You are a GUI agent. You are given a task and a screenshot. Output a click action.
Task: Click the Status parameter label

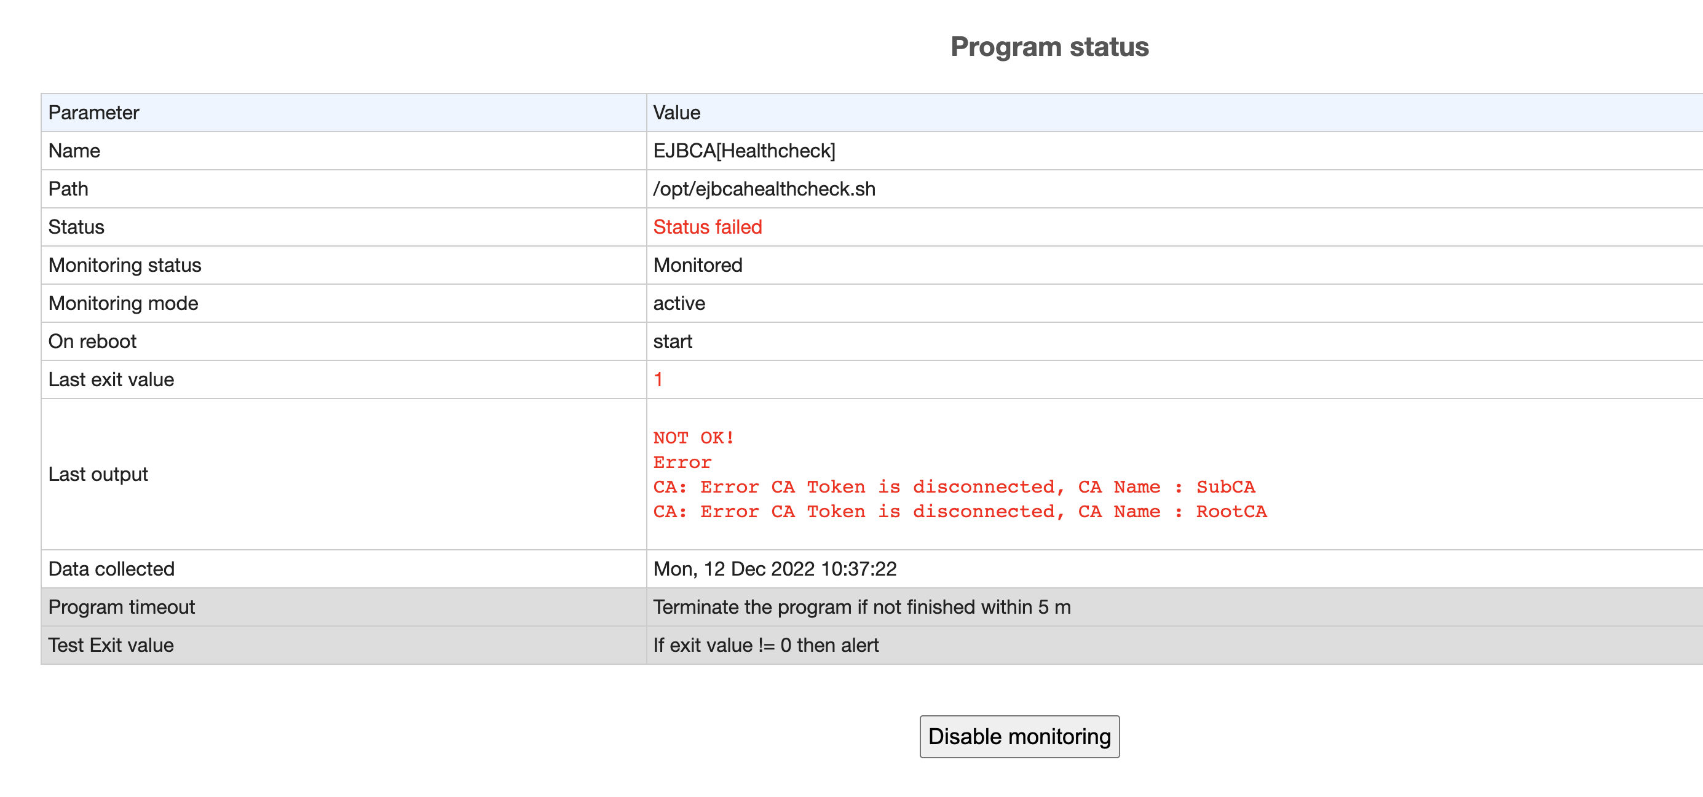pos(76,227)
